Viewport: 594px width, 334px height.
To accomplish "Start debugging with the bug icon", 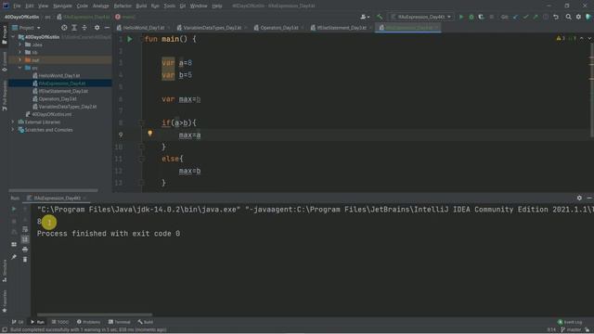I will tap(471, 17).
